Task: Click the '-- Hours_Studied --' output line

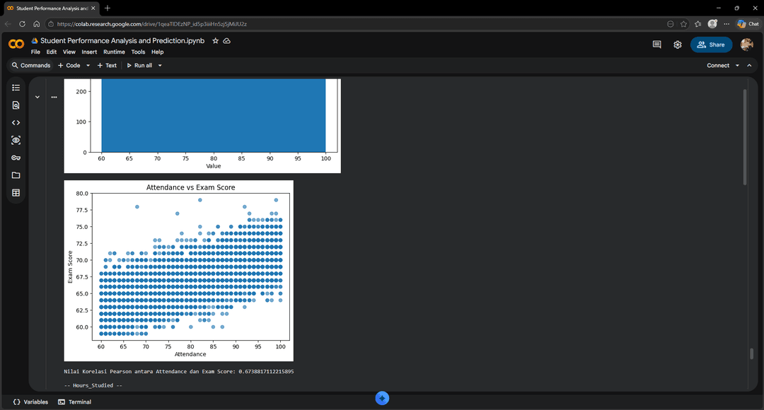Action: point(93,385)
